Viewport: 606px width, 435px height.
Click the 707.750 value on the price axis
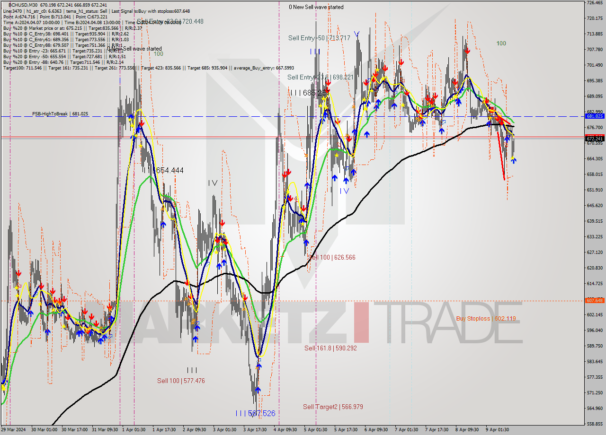tap(595, 50)
